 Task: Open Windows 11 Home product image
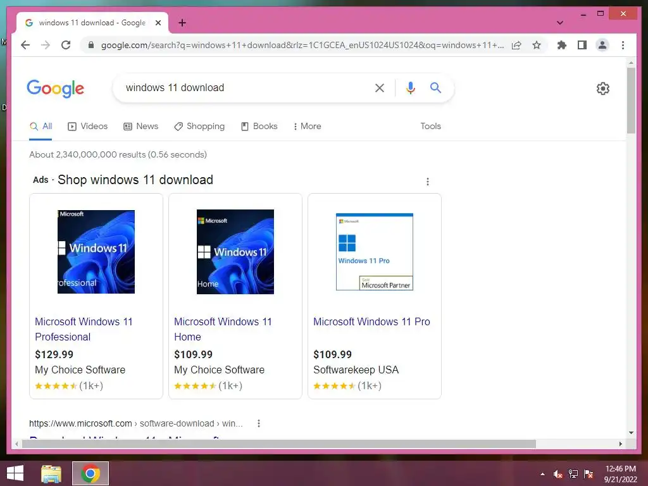point(235,252)
